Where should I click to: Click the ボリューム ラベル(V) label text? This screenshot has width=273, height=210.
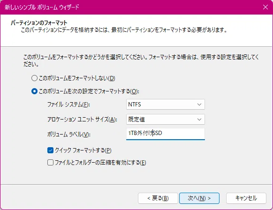(69, 135)
